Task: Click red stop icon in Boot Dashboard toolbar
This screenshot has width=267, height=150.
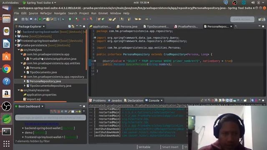Action: 59,112
